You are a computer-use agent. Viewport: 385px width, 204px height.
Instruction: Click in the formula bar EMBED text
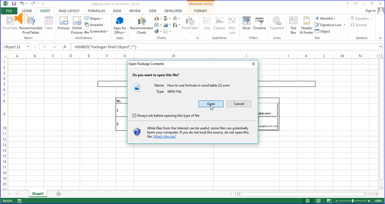click(105, 47)
